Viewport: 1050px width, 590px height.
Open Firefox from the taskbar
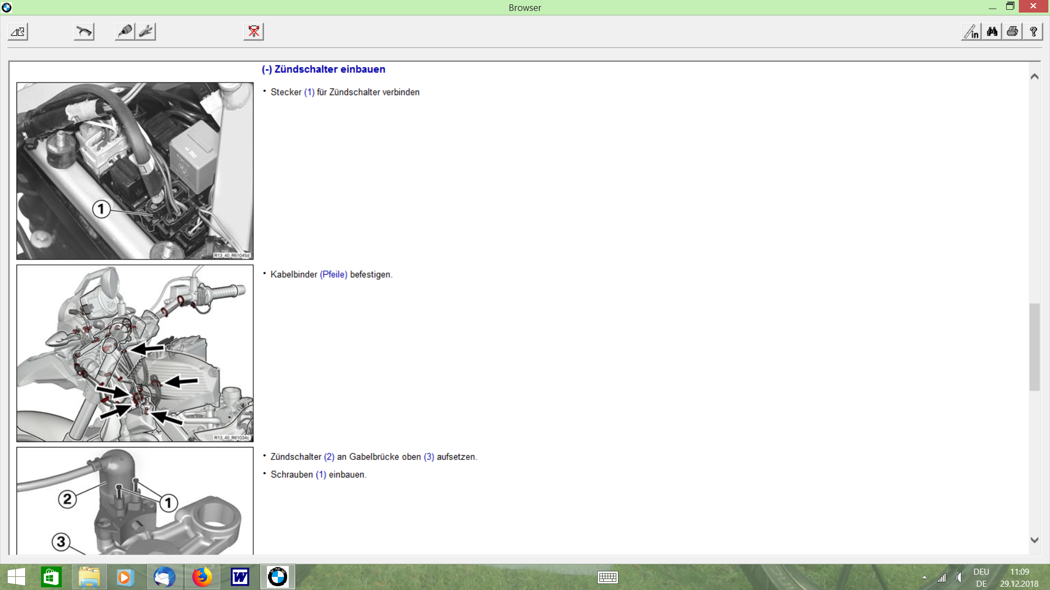coord(202,577)
